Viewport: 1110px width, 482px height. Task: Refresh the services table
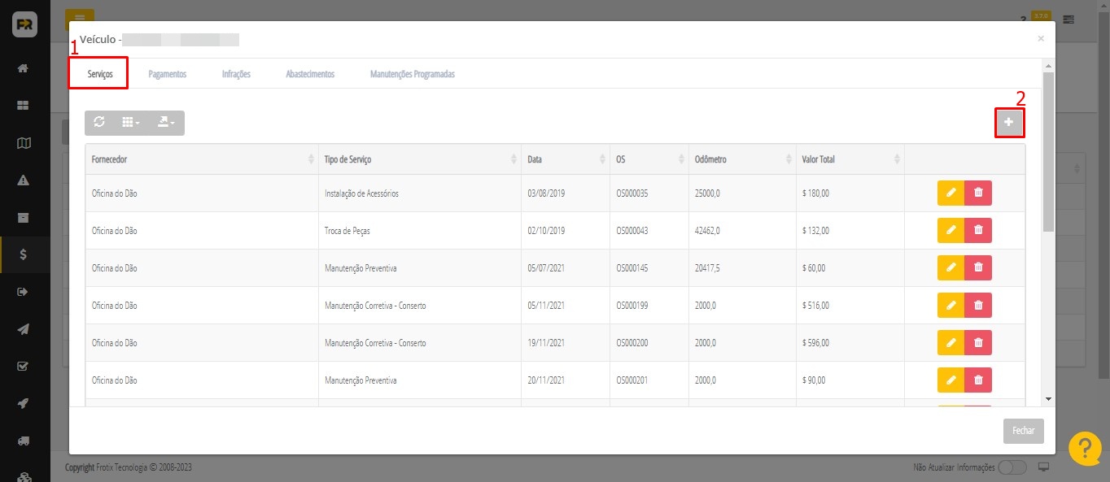99,123
